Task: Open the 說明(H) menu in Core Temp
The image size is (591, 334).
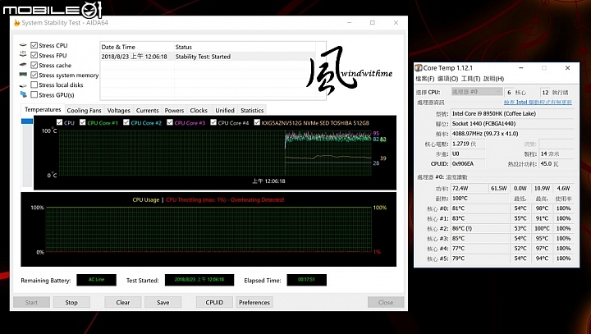Action: [x=493, y=79]
